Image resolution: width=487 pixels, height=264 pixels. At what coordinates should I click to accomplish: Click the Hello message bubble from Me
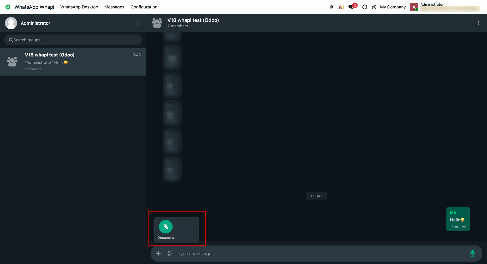click(458, 219)
